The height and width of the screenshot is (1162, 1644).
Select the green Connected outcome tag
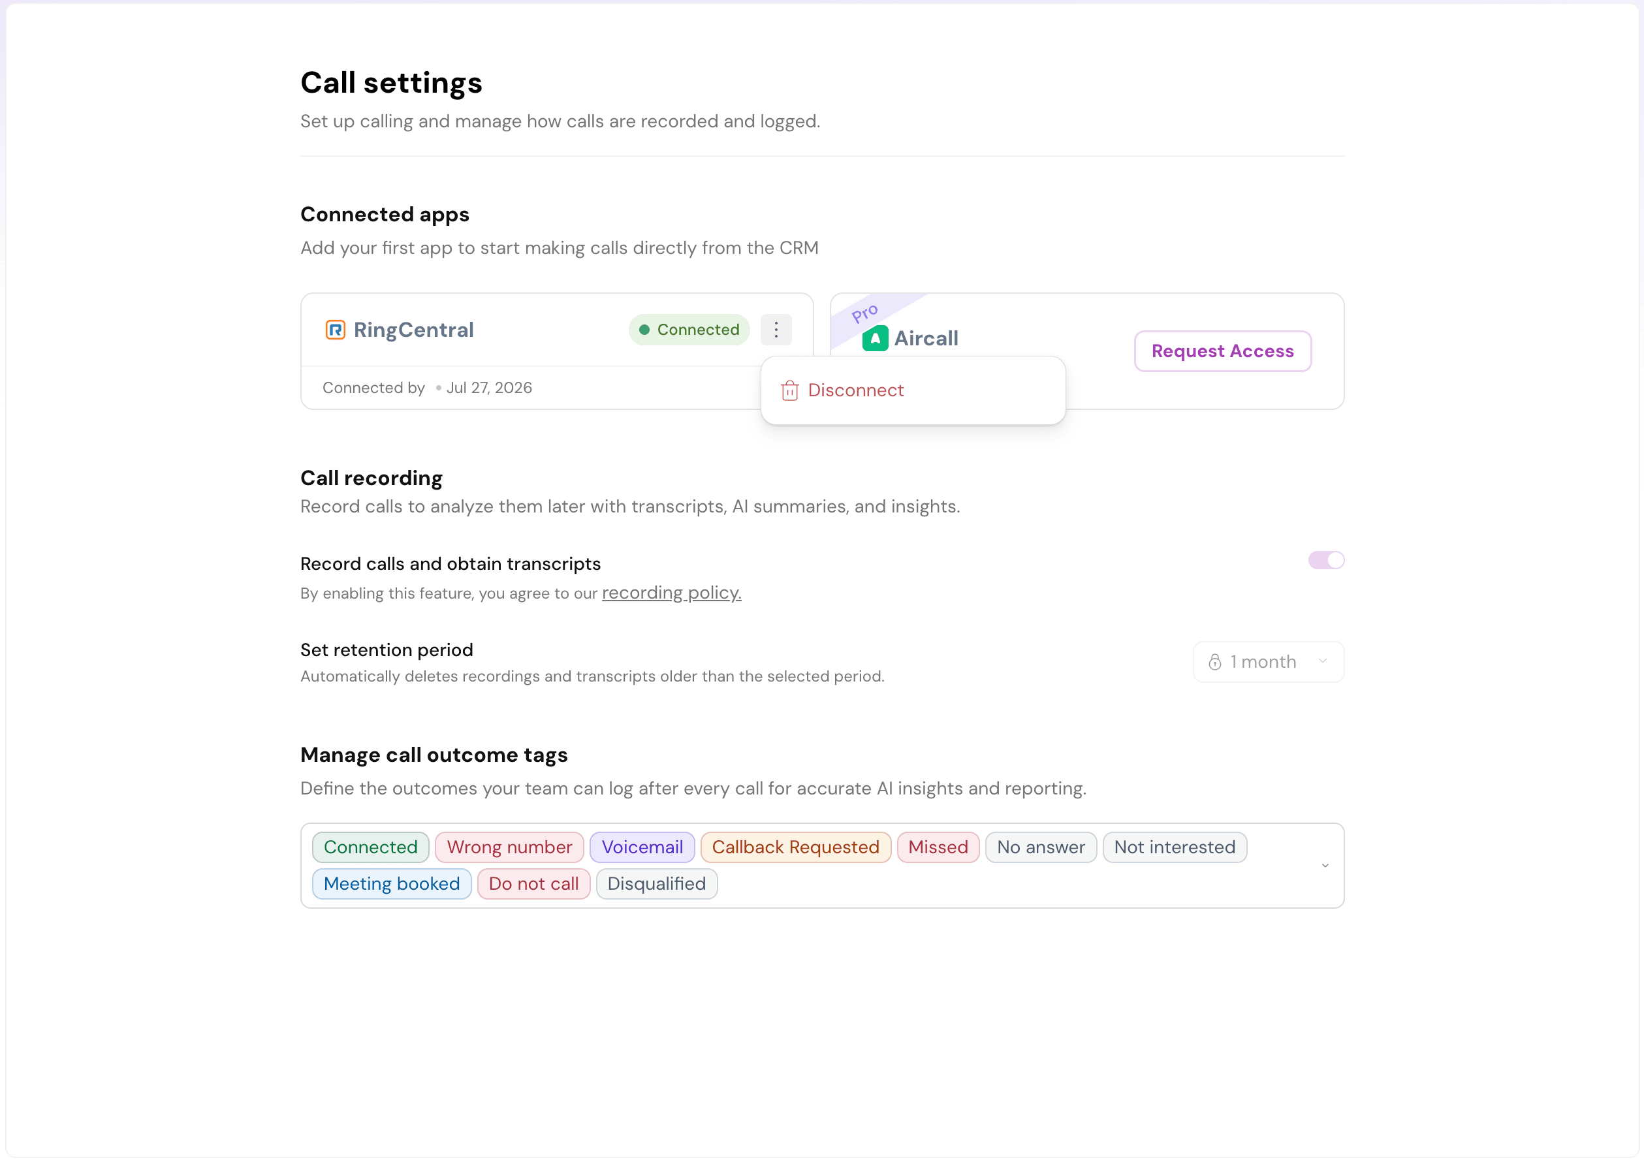370,847
